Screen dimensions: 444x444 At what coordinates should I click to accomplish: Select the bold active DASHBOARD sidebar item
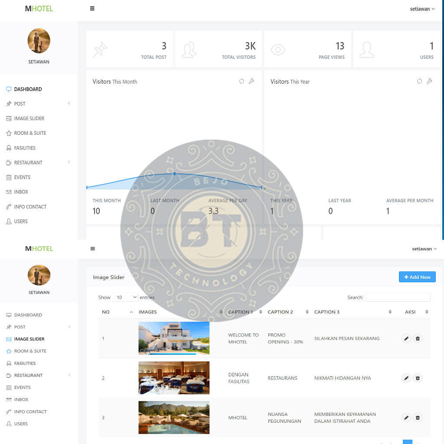coord(28,89)
